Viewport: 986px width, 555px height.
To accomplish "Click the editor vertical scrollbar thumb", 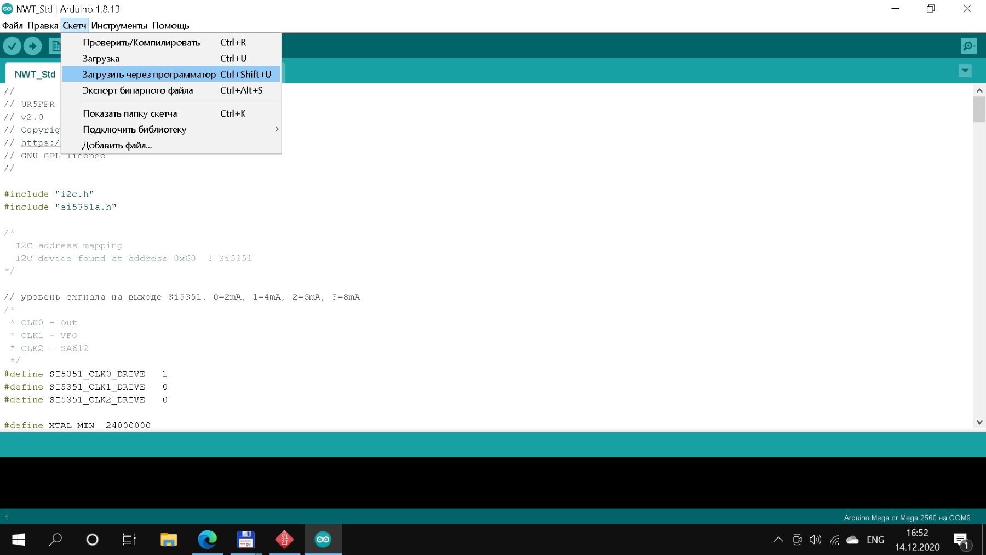I will (x=979, y=110).
